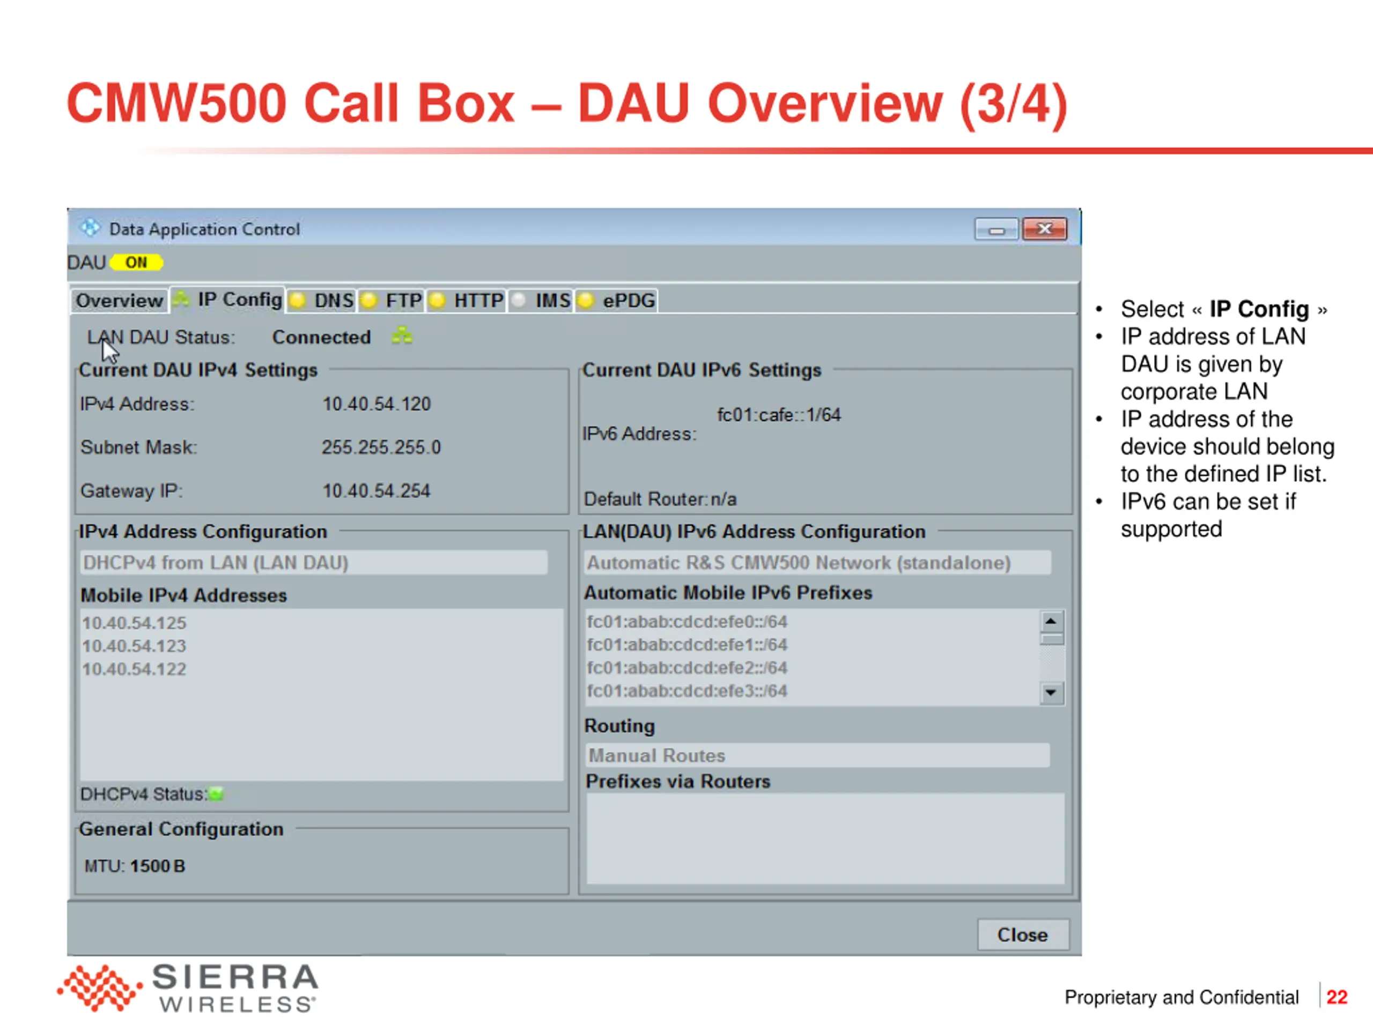Click the Default Router n/a value
The image size is (1373, 1030).
(x=724, y=499)
